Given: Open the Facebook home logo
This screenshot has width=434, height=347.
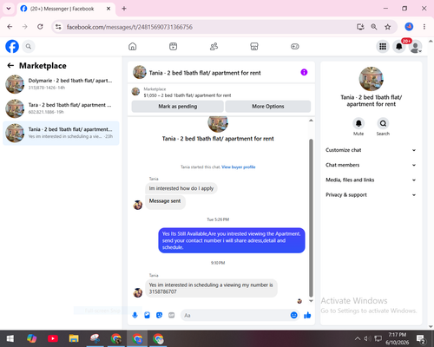Looking at the screenshot, I should tap(12, 46).
